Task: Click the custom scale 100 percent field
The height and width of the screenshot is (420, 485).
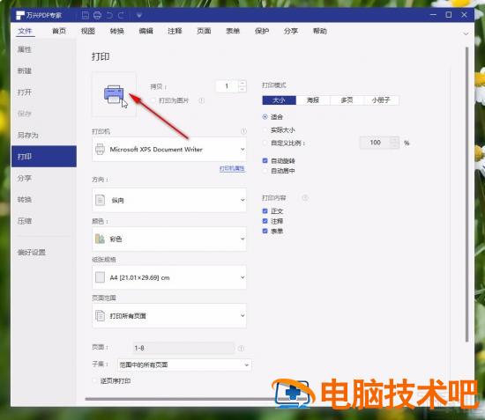Action: 375,143
